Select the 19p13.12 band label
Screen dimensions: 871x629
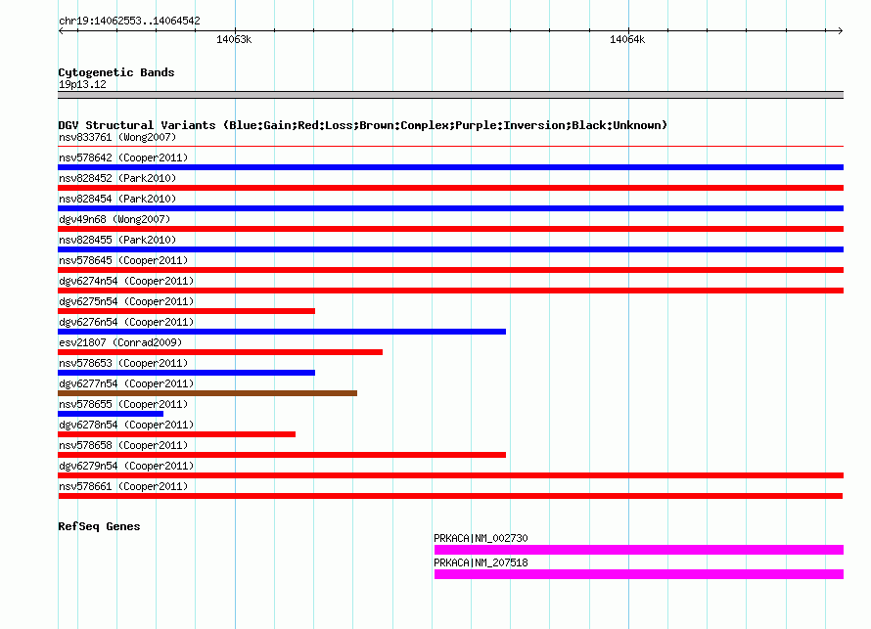(x=82, y=84)
